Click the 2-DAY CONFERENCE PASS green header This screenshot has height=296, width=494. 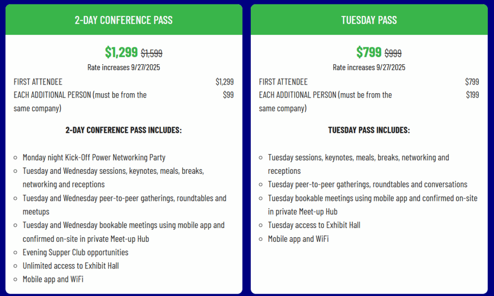[123, 20]
